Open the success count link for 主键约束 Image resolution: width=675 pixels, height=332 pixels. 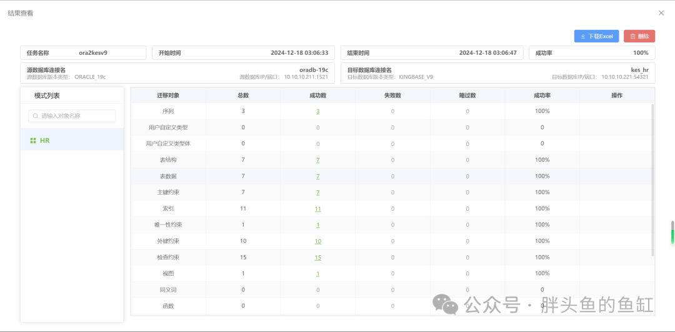317,192
